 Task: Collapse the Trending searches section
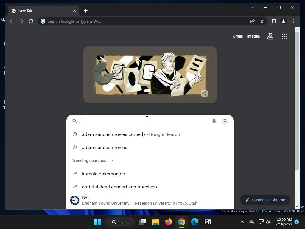[x=112, y=160]
